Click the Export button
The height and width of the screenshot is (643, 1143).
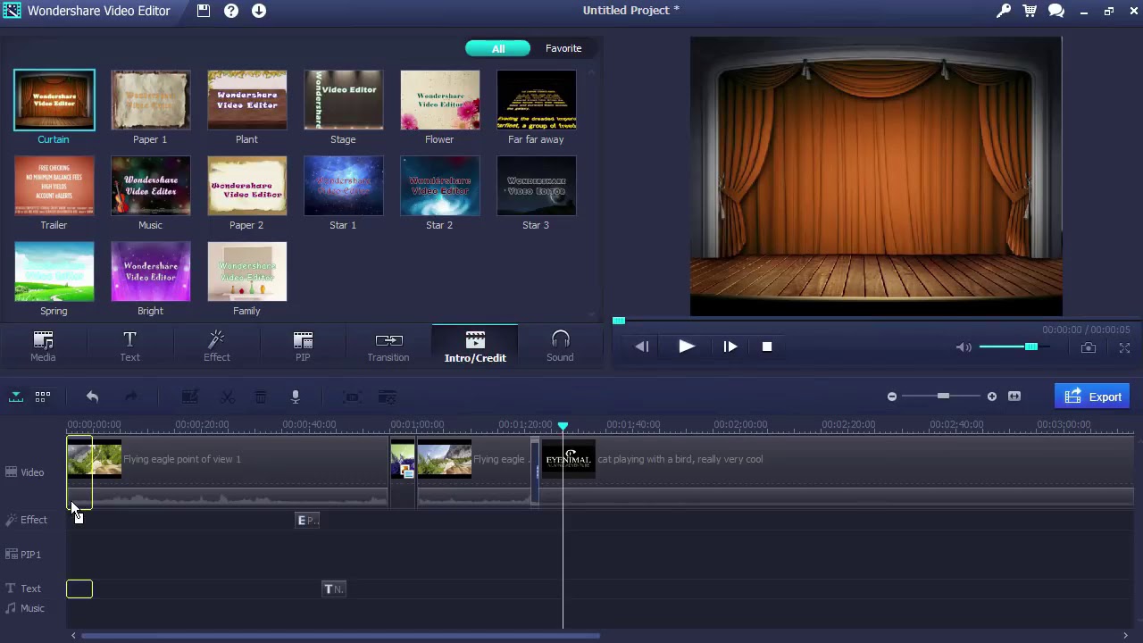(x=1093, y=397)
